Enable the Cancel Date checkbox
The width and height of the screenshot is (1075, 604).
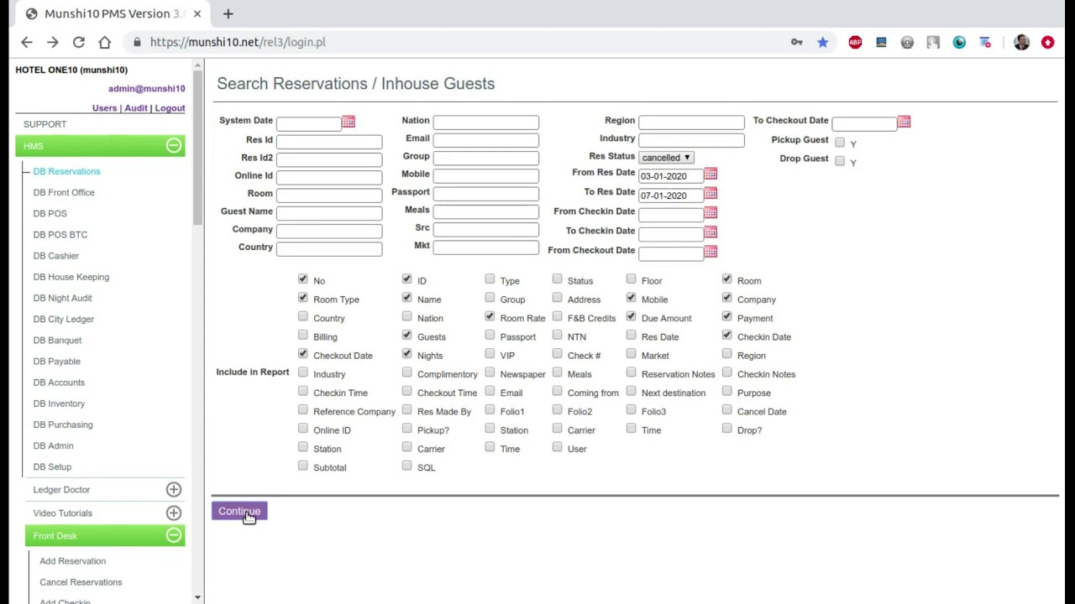pos(726,409)
